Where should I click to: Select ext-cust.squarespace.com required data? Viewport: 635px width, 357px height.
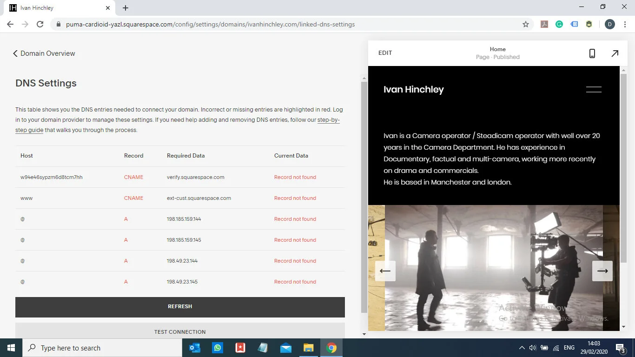pyautogui.click(x=199, y=198)
